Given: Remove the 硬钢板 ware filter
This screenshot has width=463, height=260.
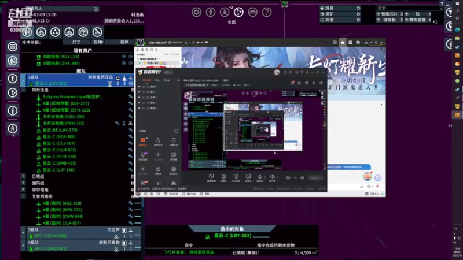Looking at the screenshot, I should pyautogui.click(x=402, y=20).
